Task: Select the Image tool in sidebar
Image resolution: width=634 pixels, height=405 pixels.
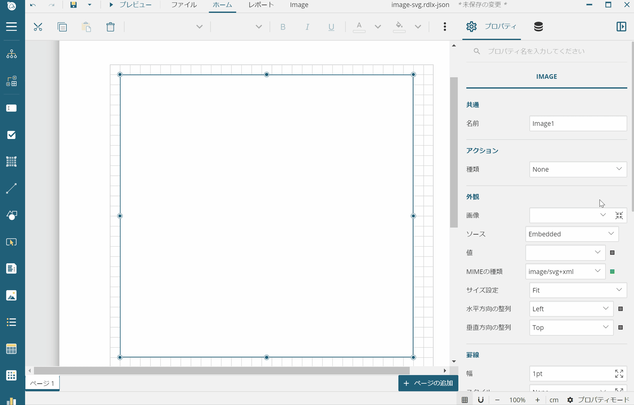Action: click(11, 295)
